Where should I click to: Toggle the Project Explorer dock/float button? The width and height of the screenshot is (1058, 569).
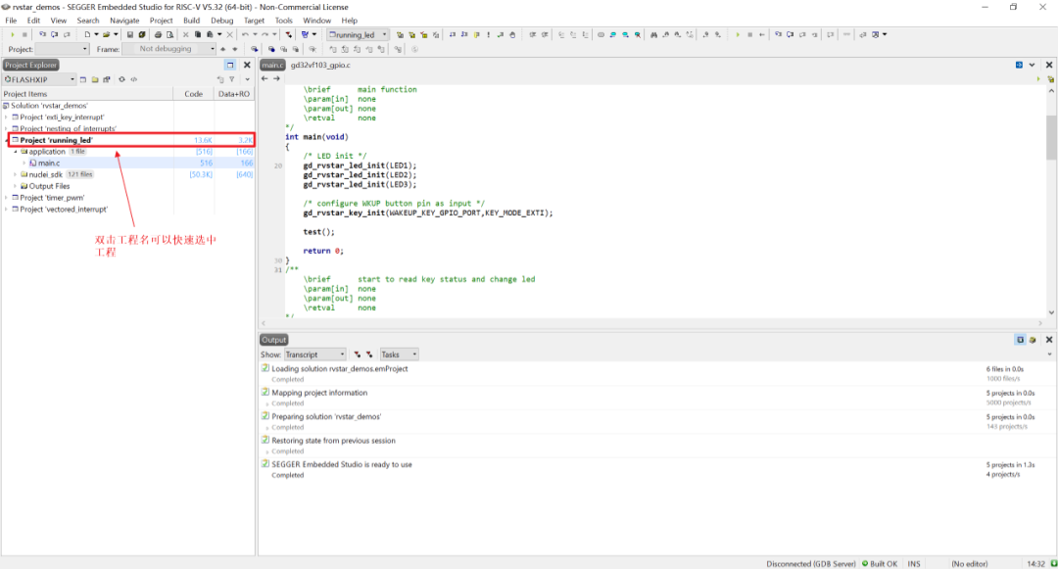point(230,65)
